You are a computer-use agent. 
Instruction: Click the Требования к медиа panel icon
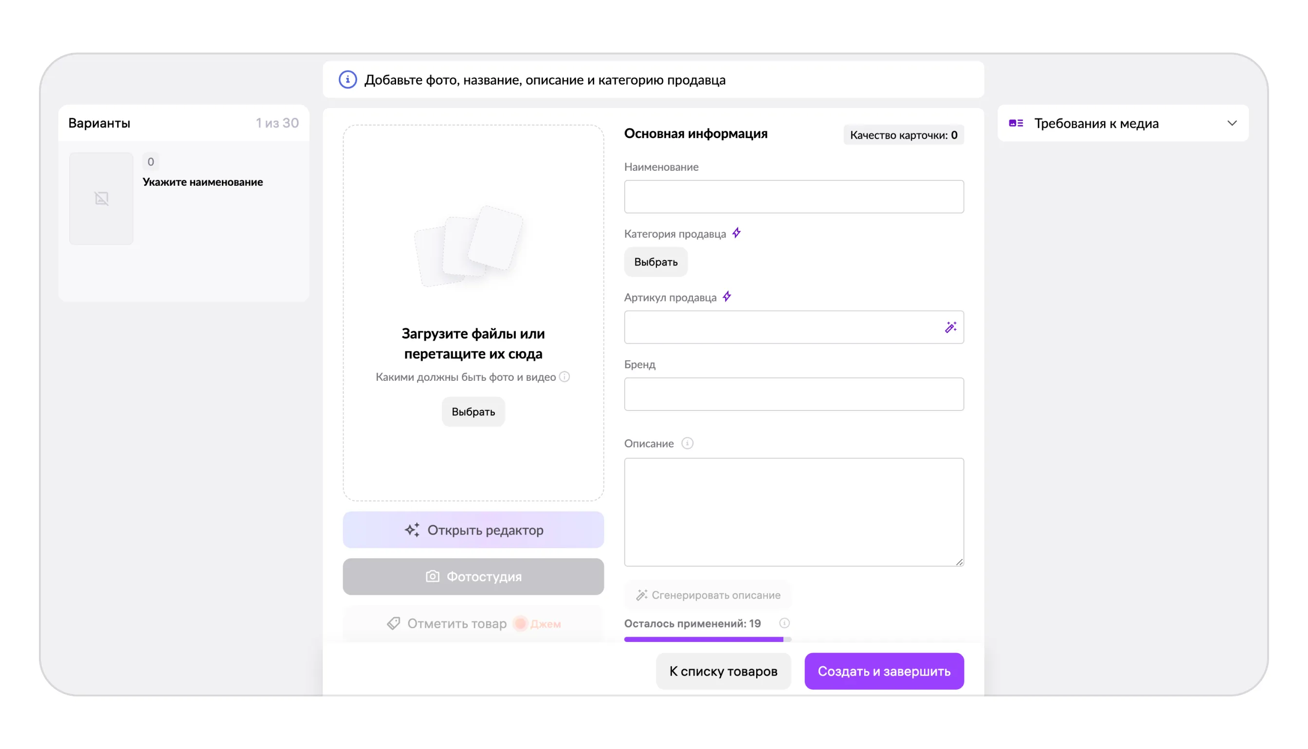click(1016, 123)
